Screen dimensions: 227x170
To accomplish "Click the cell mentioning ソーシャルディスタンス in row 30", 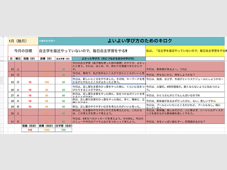I will pyautogui.click(x=185, y=112).
